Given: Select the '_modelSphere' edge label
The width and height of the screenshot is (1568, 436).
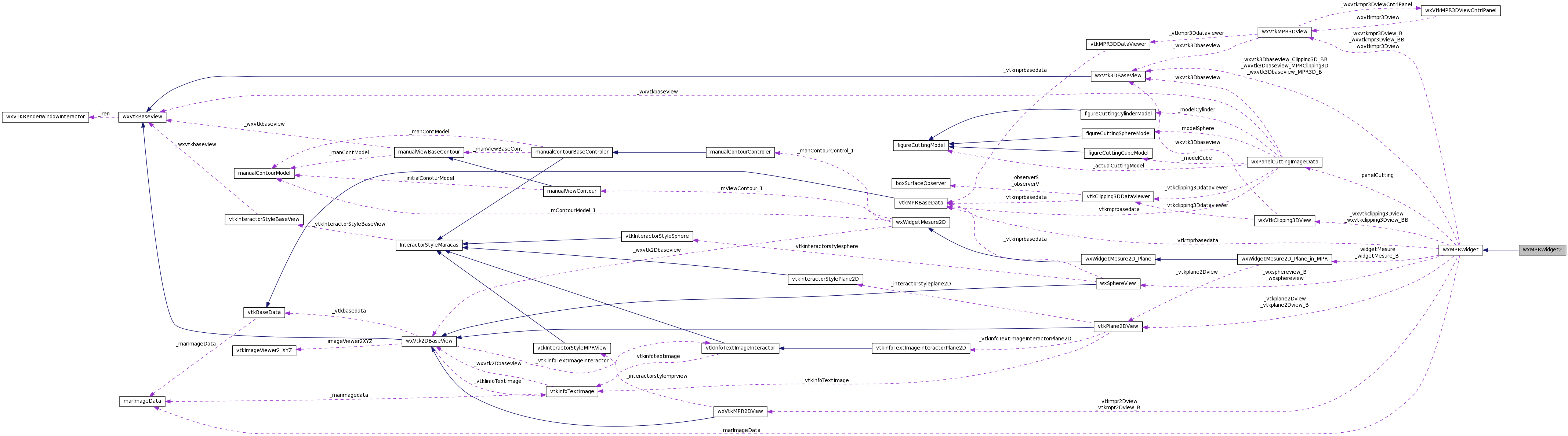Looking at the screenshot, I should (1197, 129).
